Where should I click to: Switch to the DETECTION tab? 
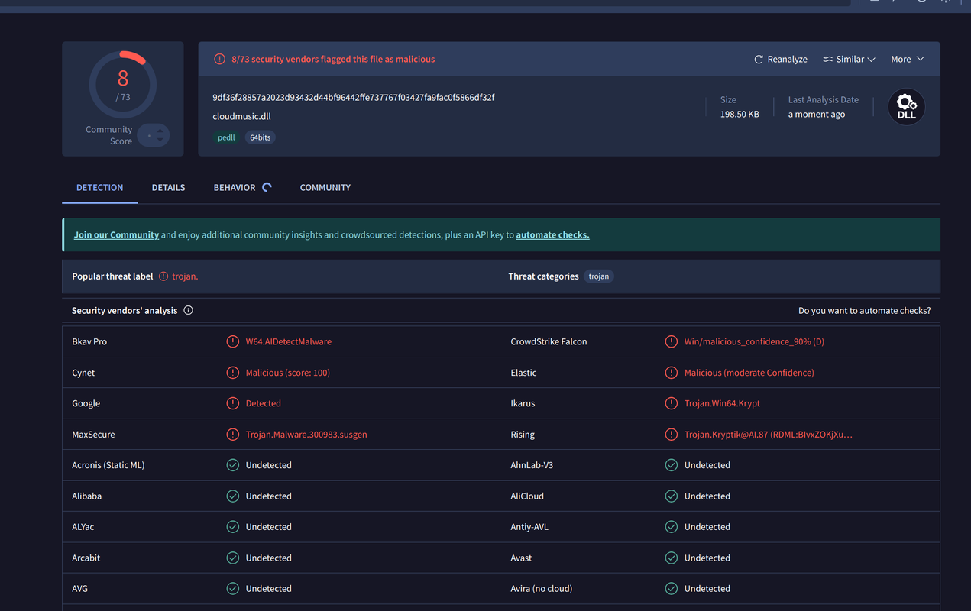pyautogui.click(x=99, y=188)
